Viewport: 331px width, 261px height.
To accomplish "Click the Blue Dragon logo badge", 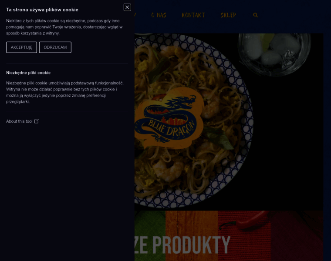I will click(169, 118).
